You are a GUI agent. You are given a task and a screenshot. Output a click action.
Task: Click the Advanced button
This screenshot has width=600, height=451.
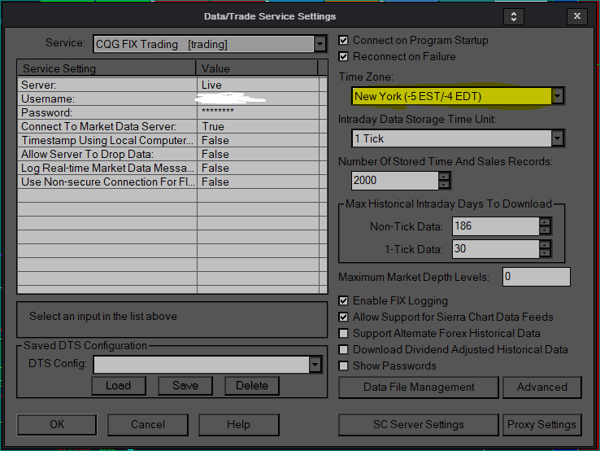pos(541,387)
